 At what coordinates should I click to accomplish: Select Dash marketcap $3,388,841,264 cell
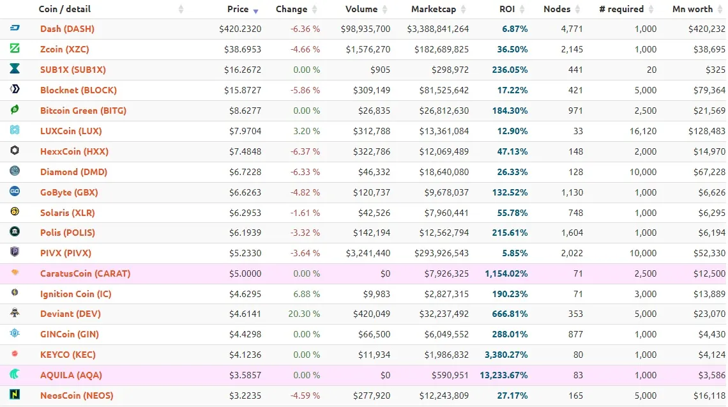438,29
